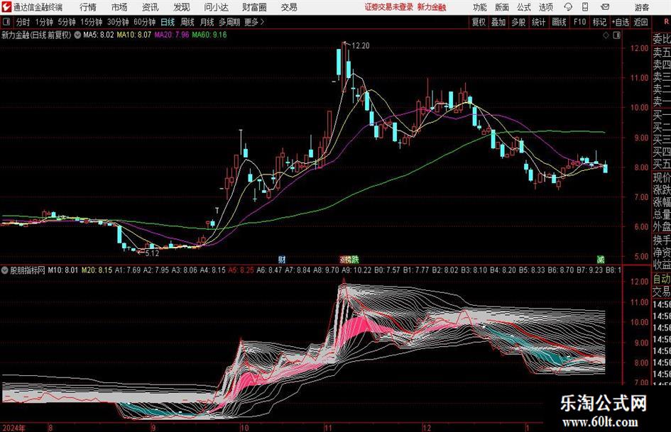671x432 pixels.
Task: Switch to 周线 weekly period
Action: tap(187, 22)
